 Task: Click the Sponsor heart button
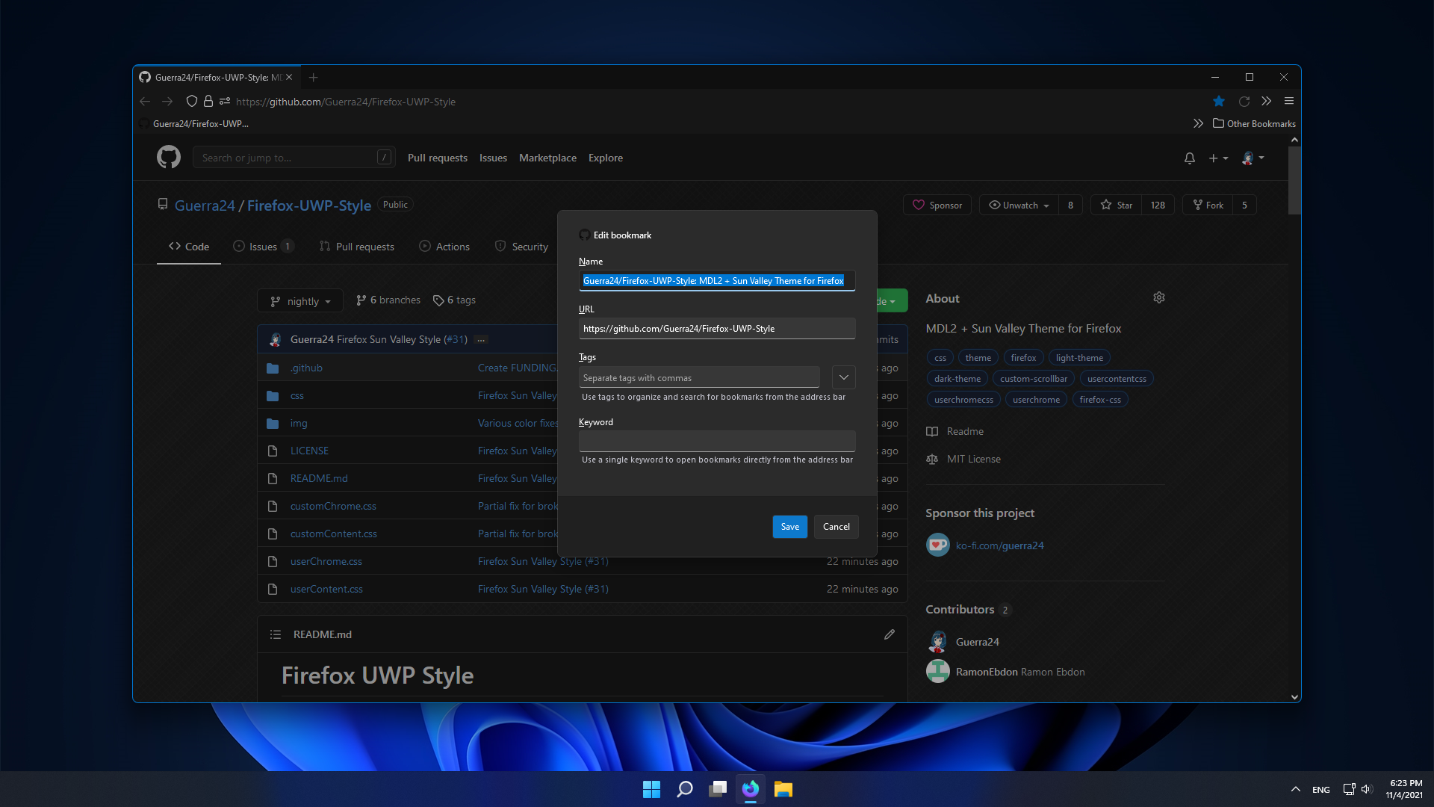[937, 205]
